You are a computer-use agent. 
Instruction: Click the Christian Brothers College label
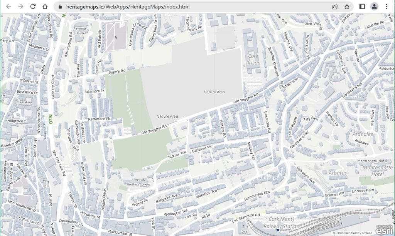coord(138,182)
